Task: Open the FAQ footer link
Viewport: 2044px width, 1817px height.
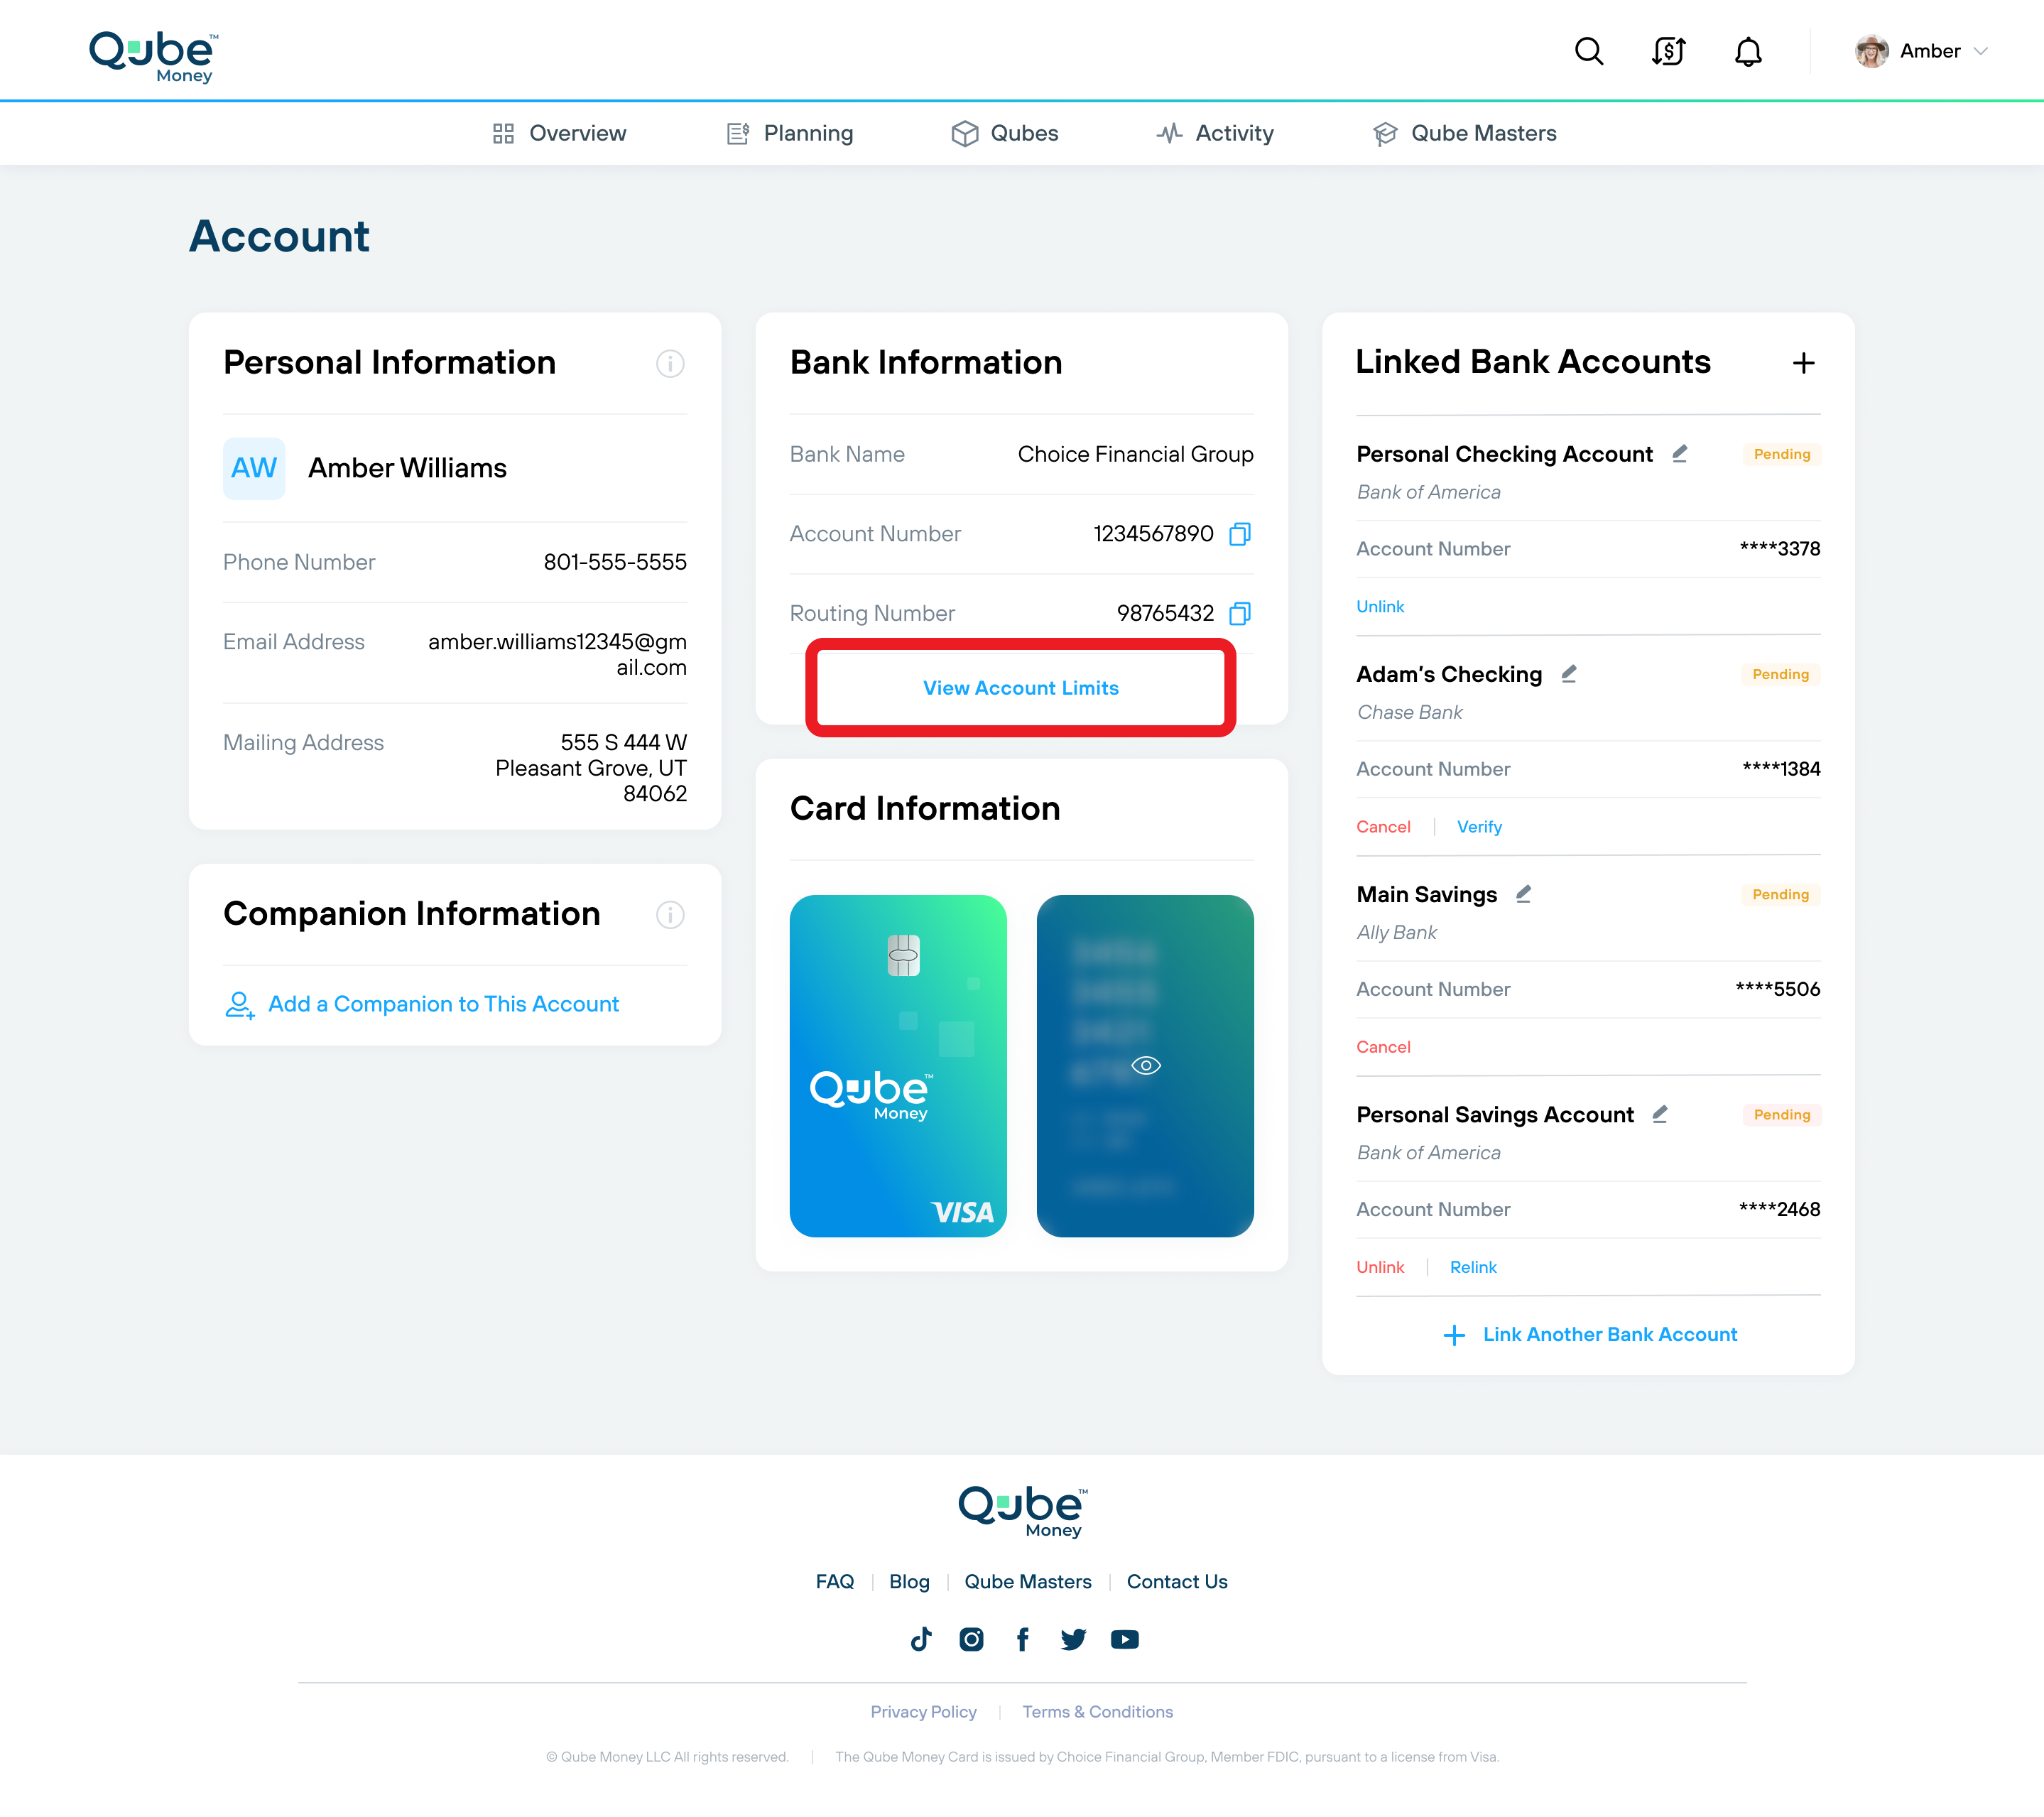Action: tap(835, 1581)
